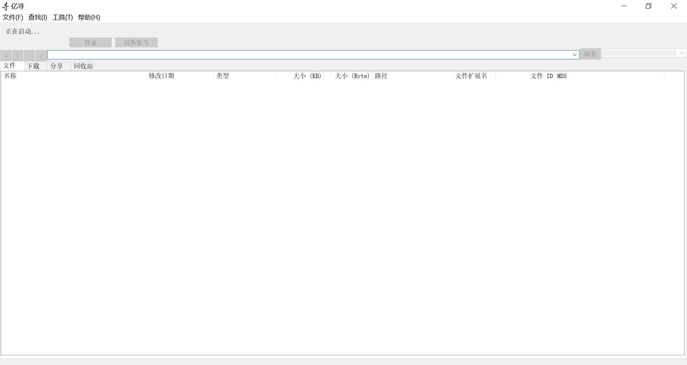Open the 查找(I) menu
687x365 pixels.
[x=38, y=17]
